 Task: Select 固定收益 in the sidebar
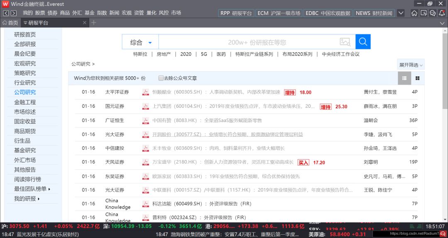(25, 121)
